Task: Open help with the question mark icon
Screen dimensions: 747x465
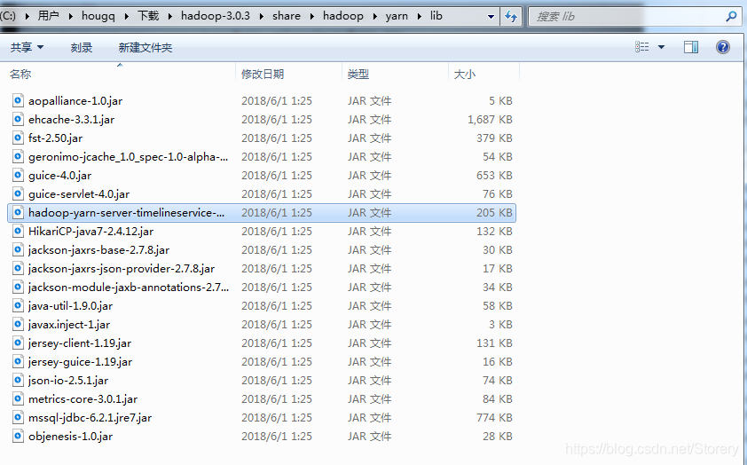Action: (x=723, y=47)
